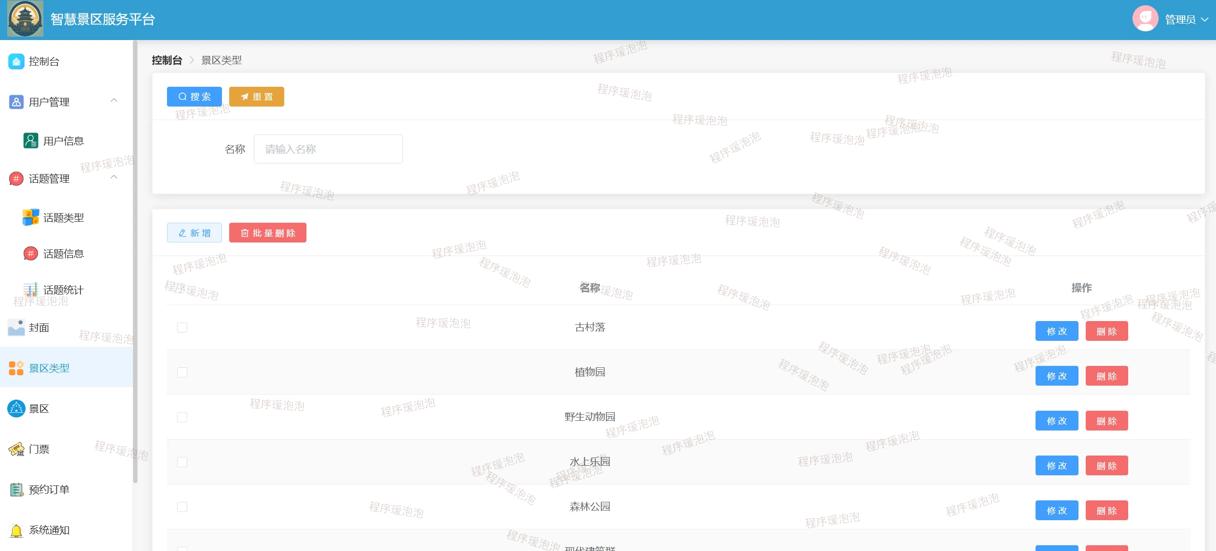Screen dimensions: 1216x551
Task: Click the 封面 picture icon
Action: [x=16, y=327]
